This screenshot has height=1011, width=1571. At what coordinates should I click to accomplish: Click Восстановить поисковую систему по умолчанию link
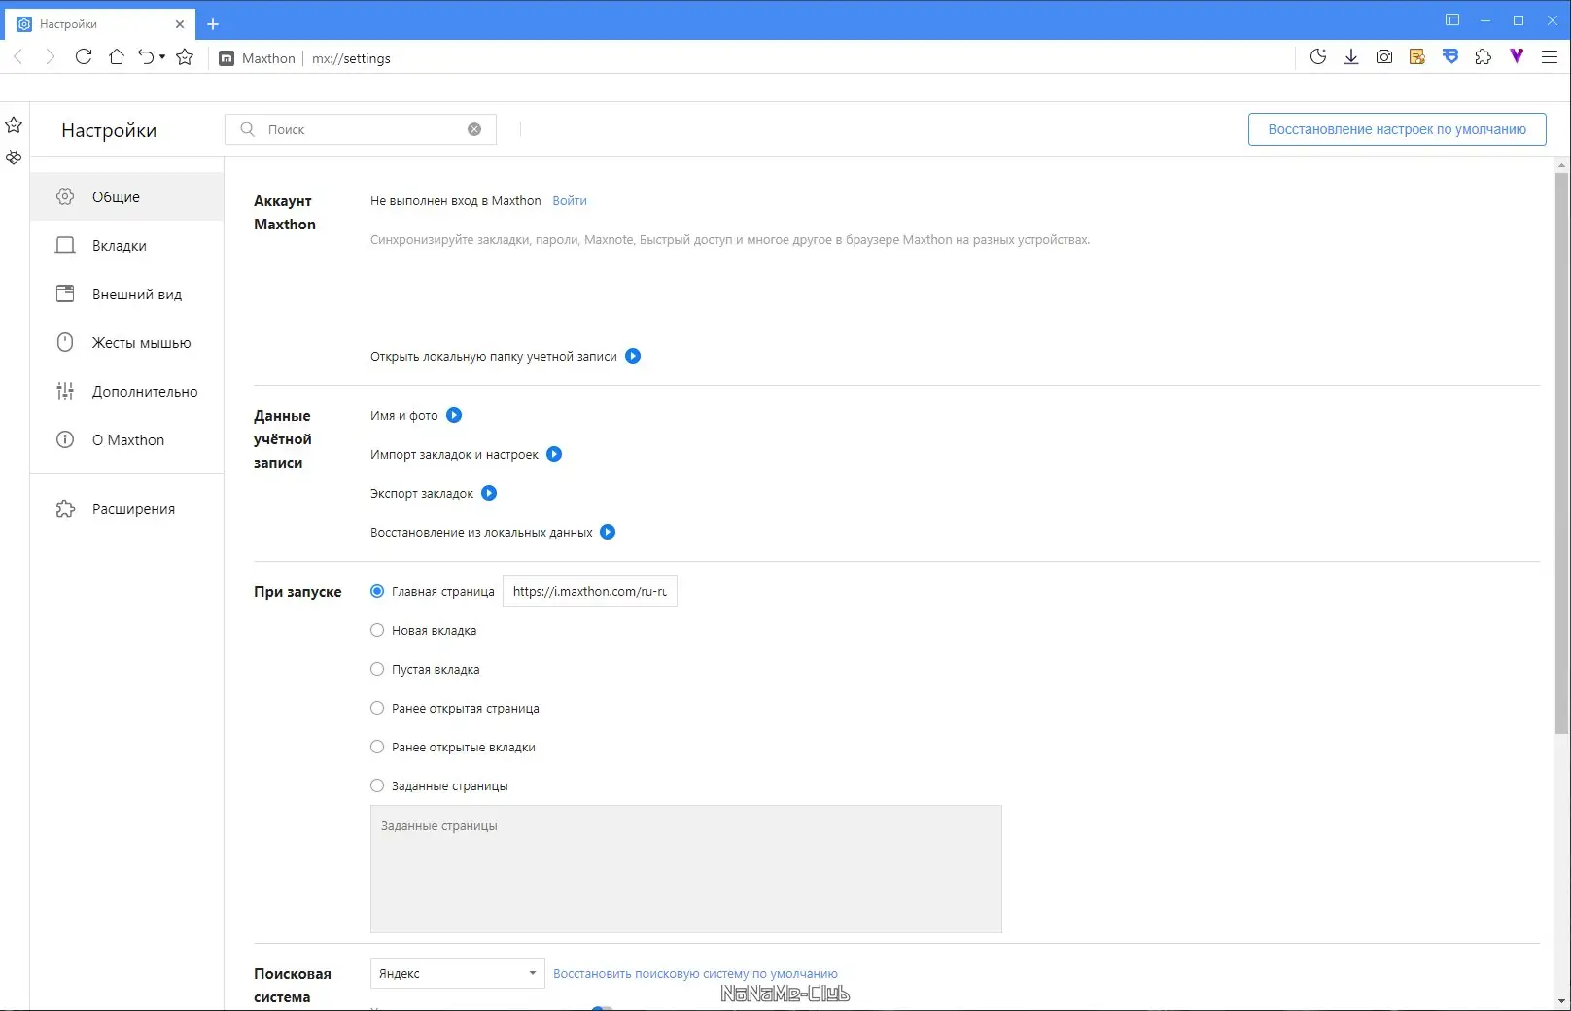[x=695, y=973]
